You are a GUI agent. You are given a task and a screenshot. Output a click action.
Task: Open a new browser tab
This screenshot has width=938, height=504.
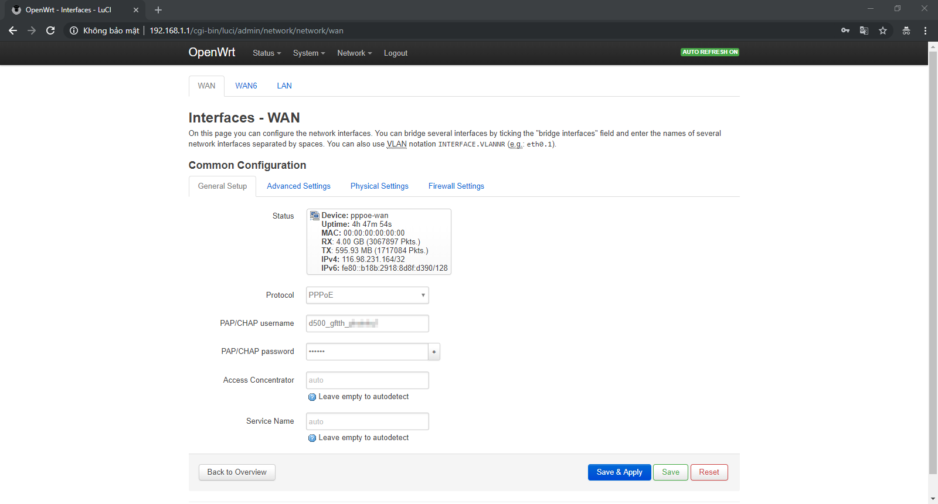pos(158,10)
